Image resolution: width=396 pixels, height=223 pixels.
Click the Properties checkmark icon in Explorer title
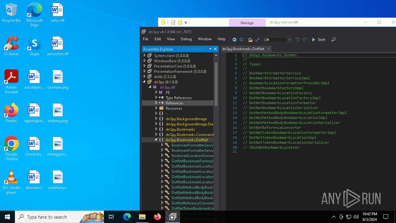tap(173, 22)
